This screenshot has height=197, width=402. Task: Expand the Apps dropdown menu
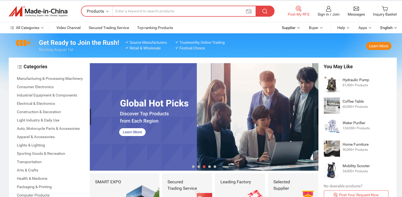(365, 28)
